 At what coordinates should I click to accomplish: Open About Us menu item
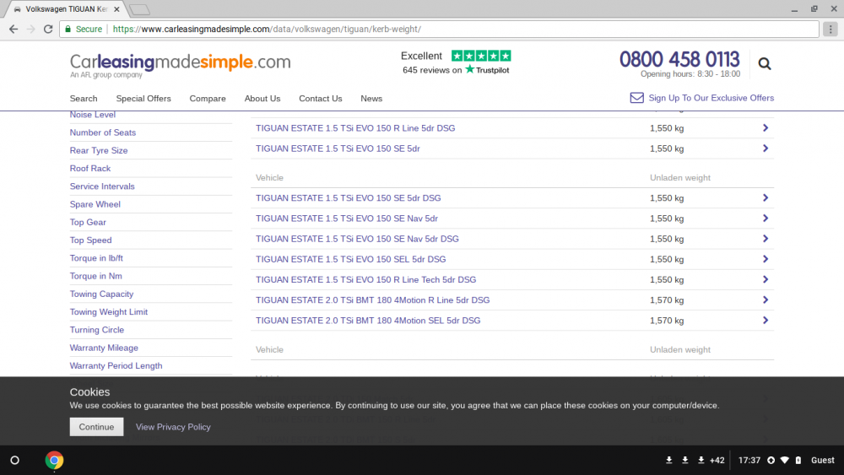click(x=262, y=99)
